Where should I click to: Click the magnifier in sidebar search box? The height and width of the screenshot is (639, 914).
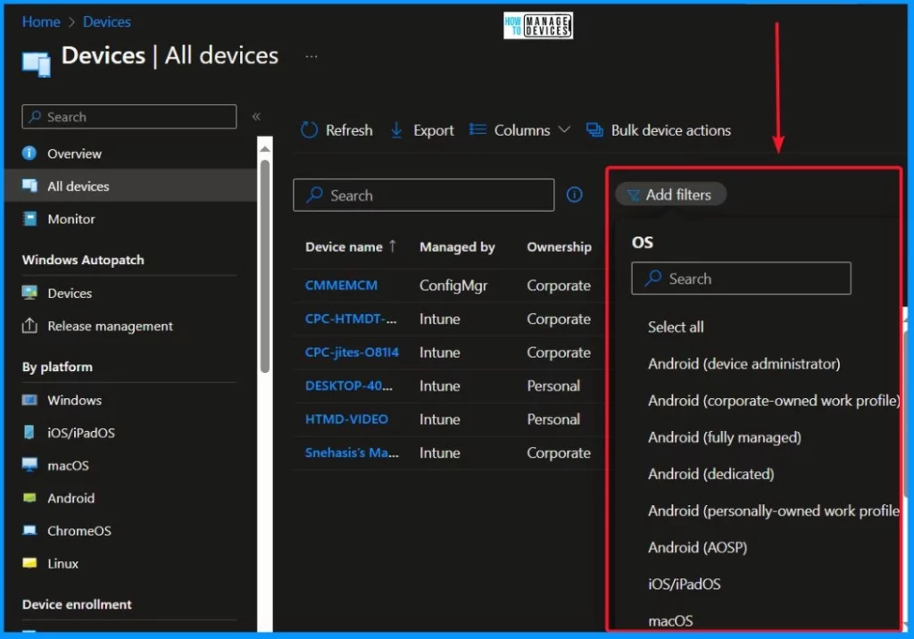click(35, 117)
